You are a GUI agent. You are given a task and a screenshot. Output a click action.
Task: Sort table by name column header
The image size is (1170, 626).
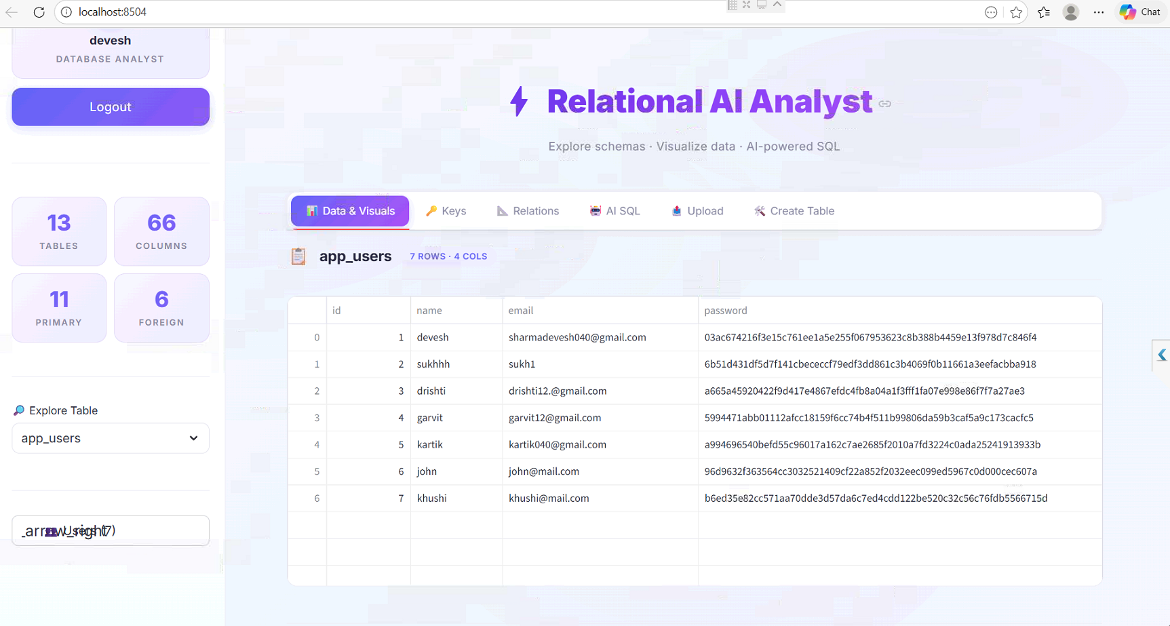tap(456, 311)
